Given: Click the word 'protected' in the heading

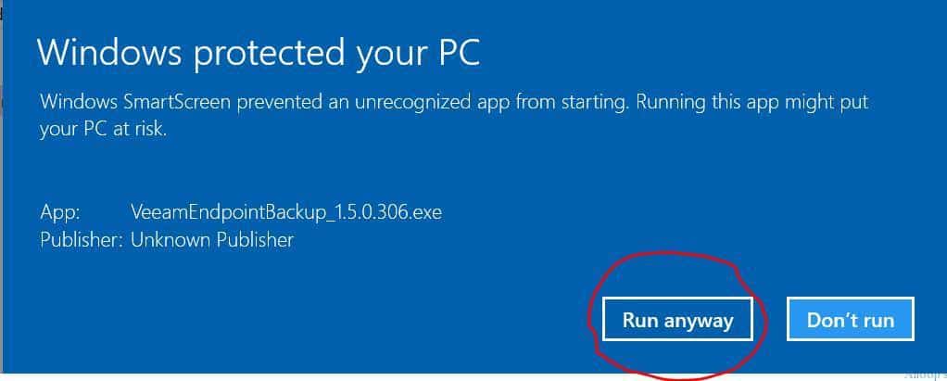Looking at the screenshot, I should pyautogui.click(x=268, y=54).
